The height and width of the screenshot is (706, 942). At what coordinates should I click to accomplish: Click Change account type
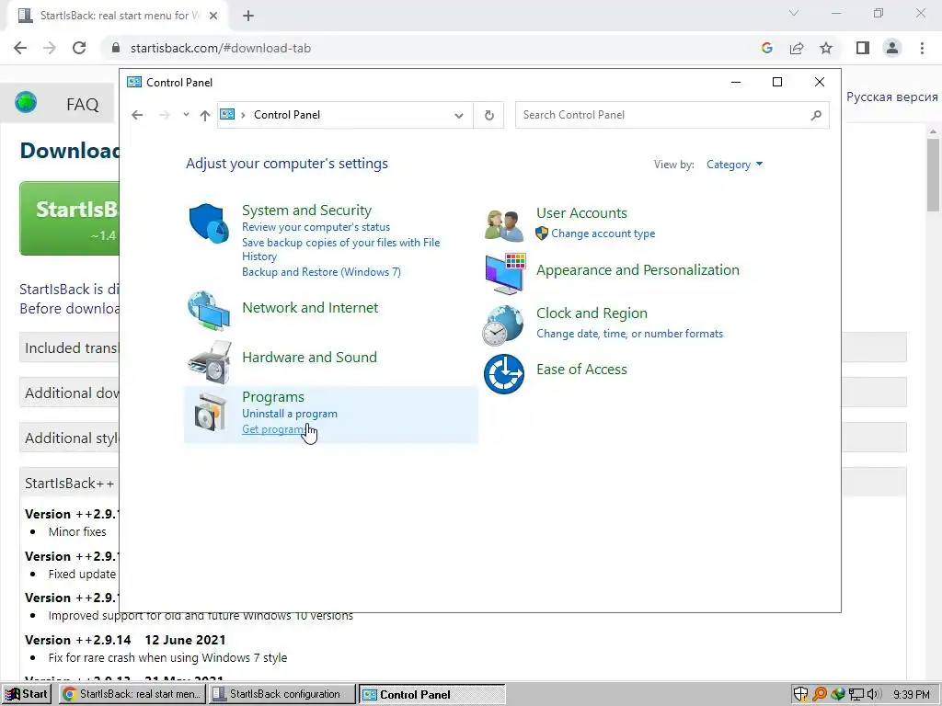pyautogui.click(x=603, y=233)
